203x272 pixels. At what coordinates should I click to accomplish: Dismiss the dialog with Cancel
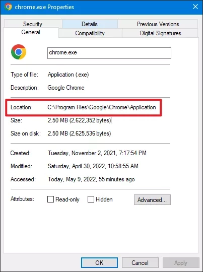tap(140, 262)
